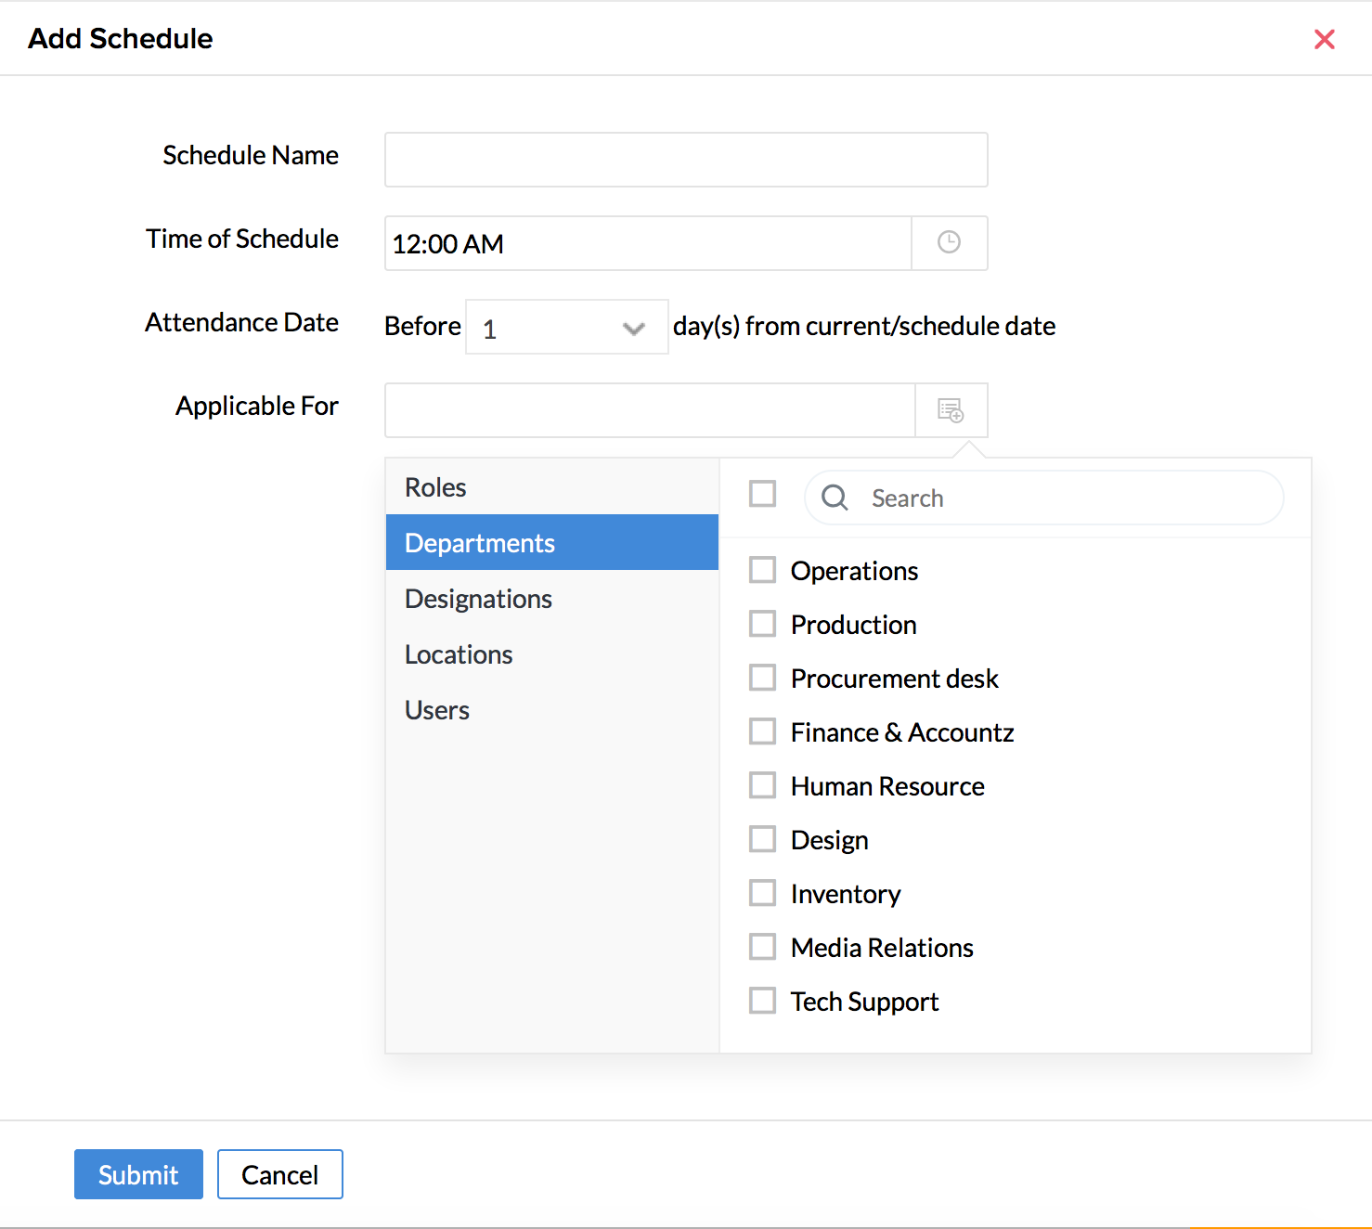This screenshot has width=1372, height=1229.
Task: Click the Cancel button
Action: click(x=279, y=1174)
